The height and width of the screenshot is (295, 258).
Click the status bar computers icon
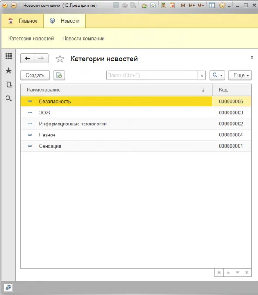(x=8, y=288)
